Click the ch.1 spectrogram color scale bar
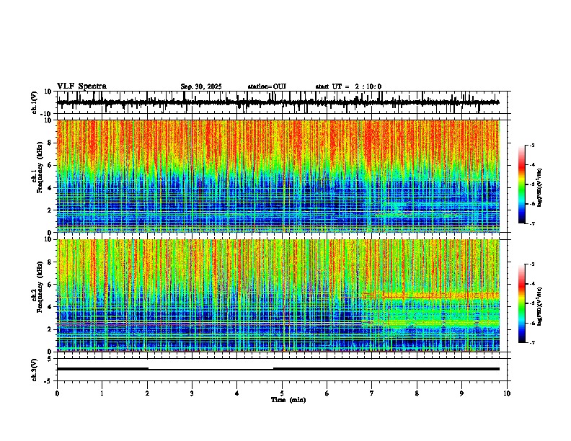 (522, 184)
